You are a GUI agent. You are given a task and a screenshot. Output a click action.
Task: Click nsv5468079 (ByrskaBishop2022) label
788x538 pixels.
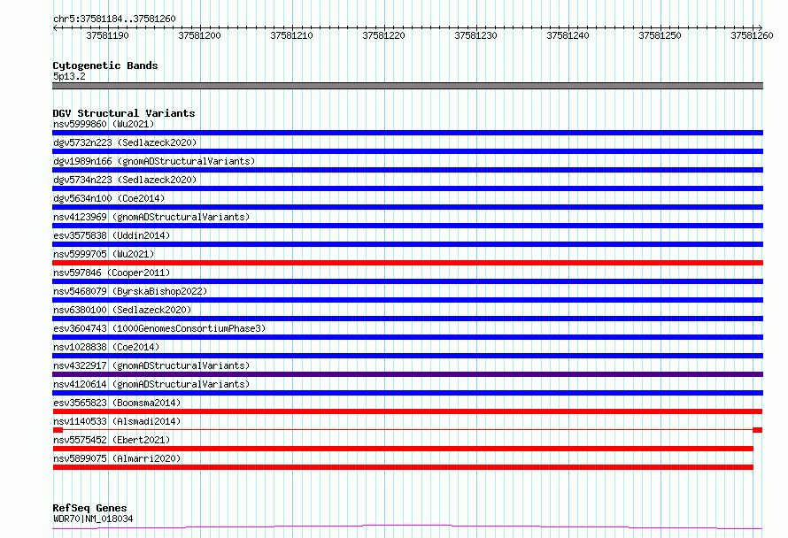point(130,291)
